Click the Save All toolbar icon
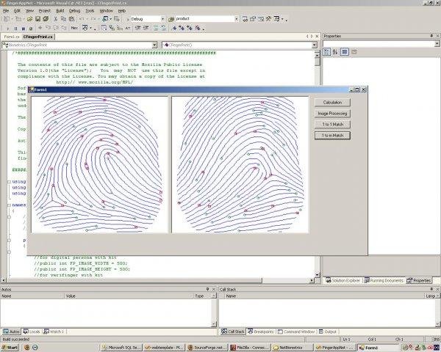Viewport: 441px width, 352px height. click(46, 19)
